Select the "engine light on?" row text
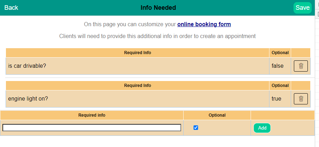 (28, 99)
